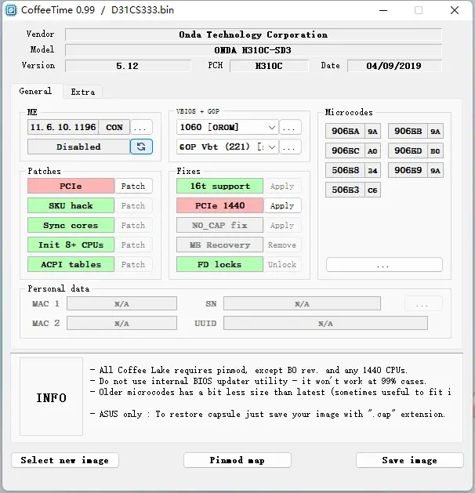Switch to the Extra tab

[82, 92]
